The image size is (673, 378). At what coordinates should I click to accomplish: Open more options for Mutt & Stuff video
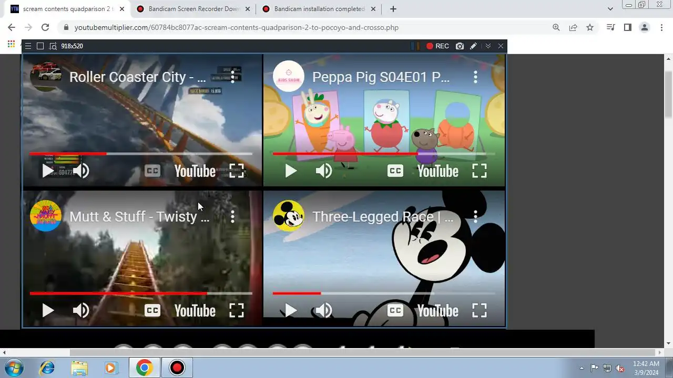[x=232, y=216]
